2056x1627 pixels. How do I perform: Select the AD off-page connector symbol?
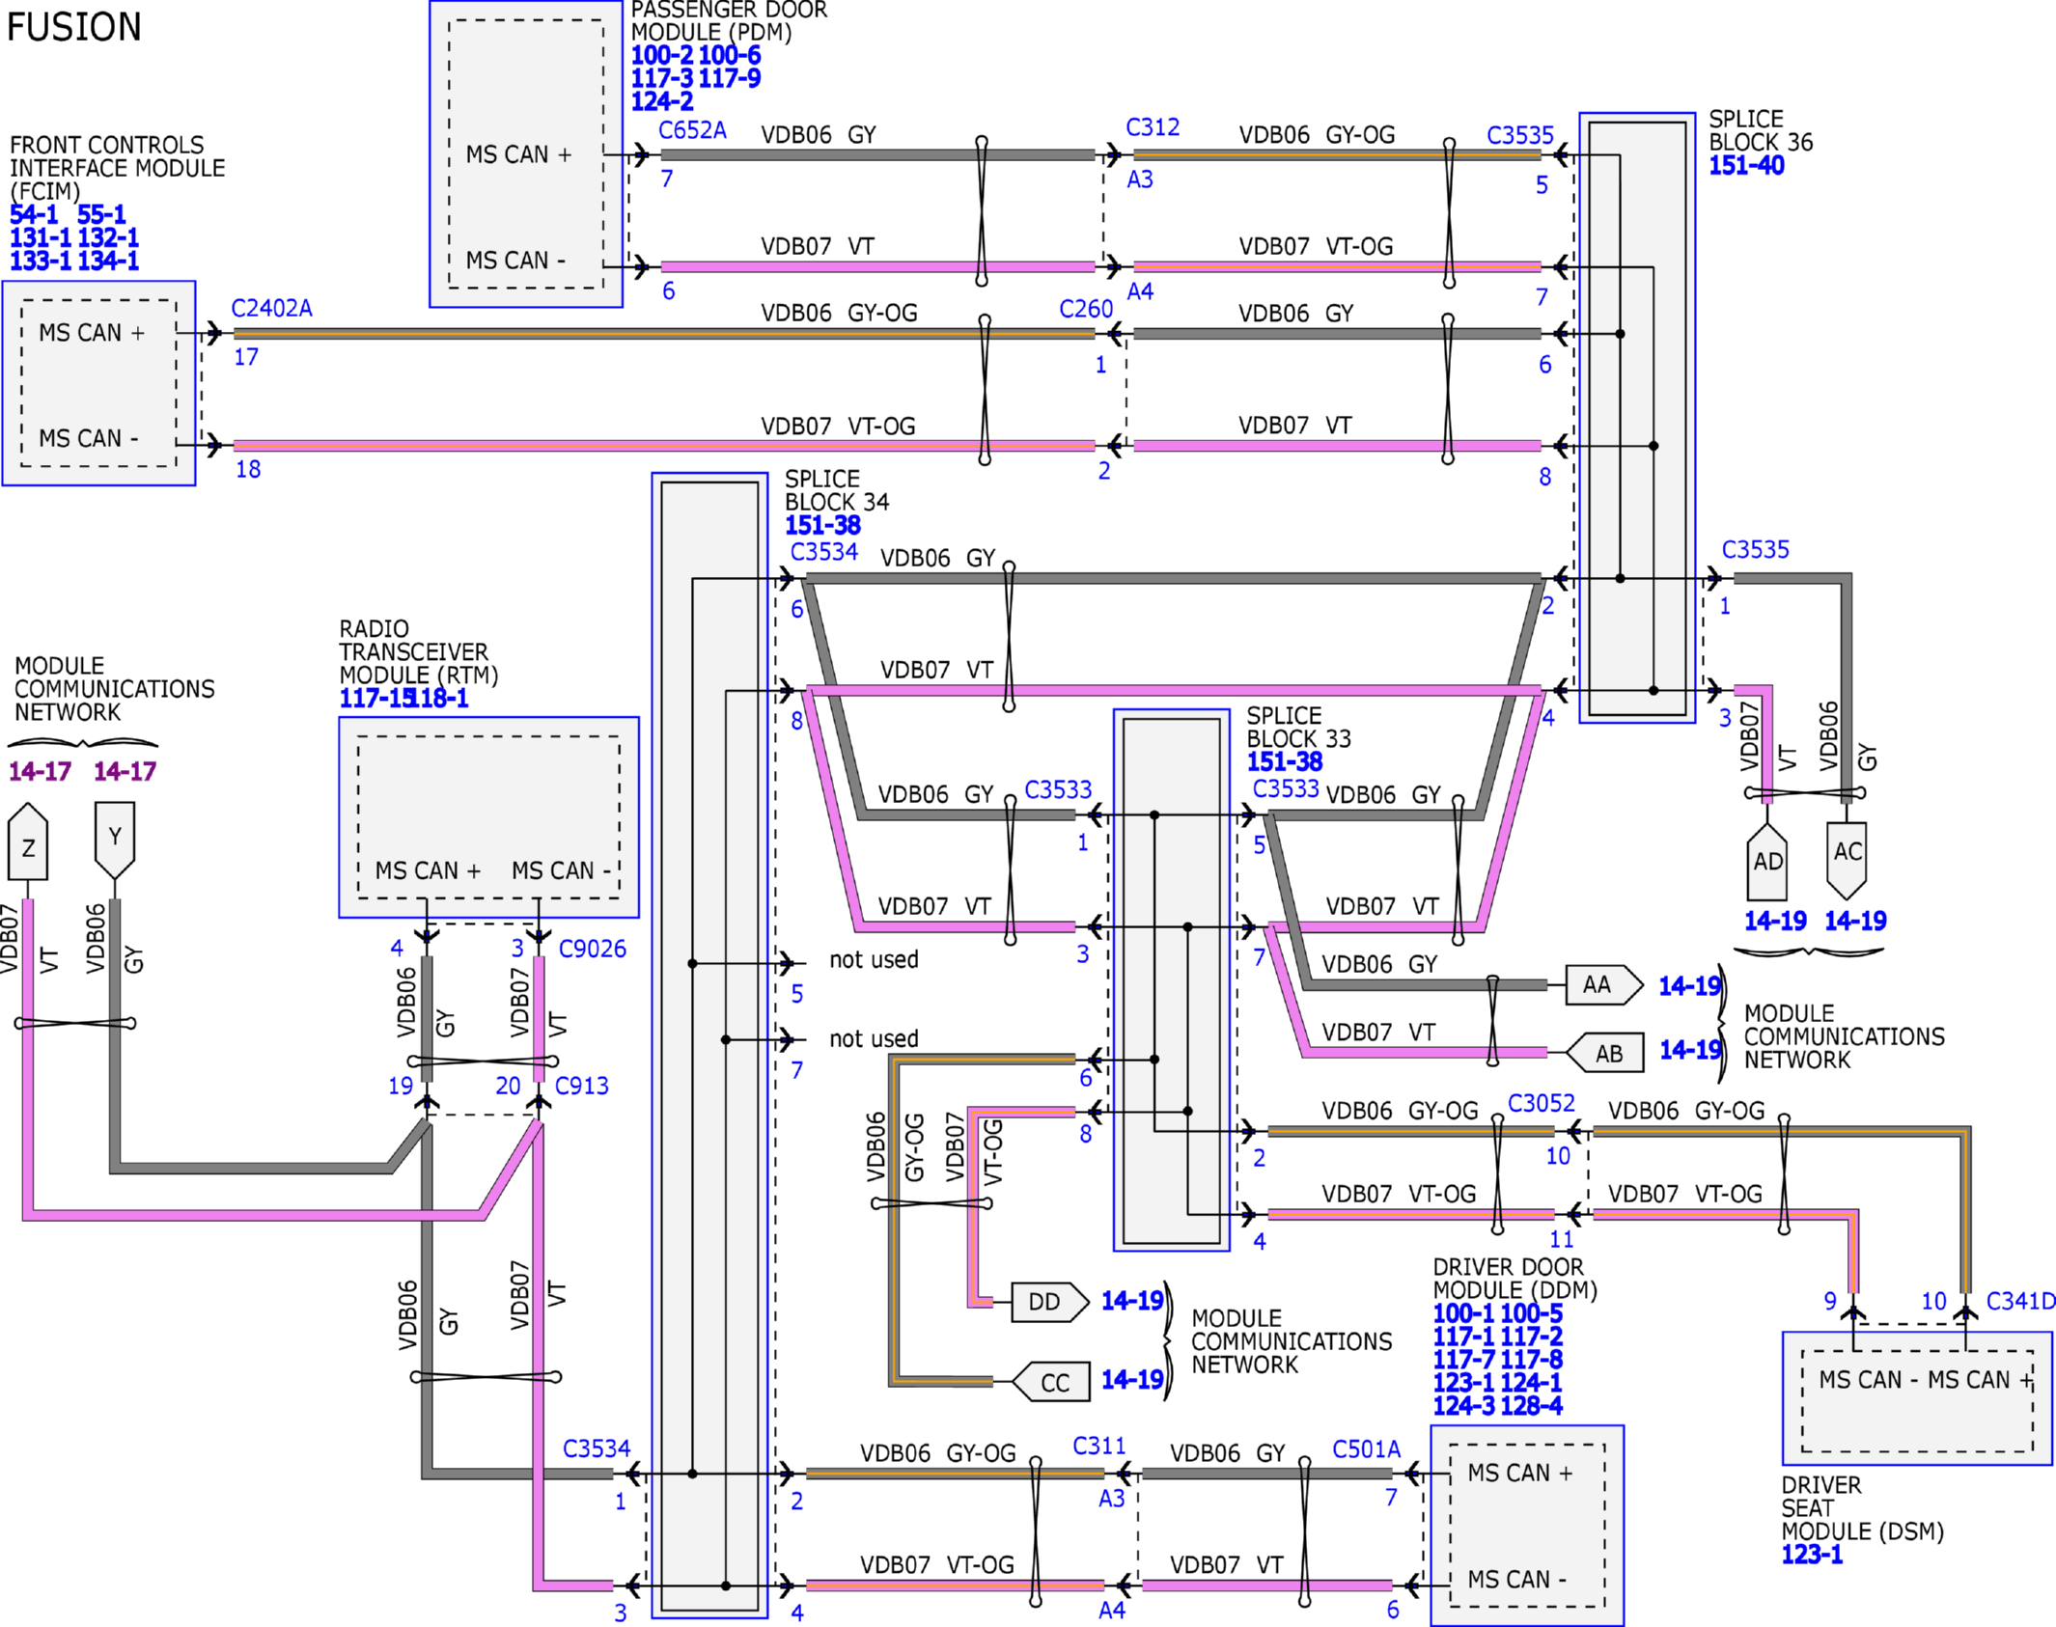1767,861
